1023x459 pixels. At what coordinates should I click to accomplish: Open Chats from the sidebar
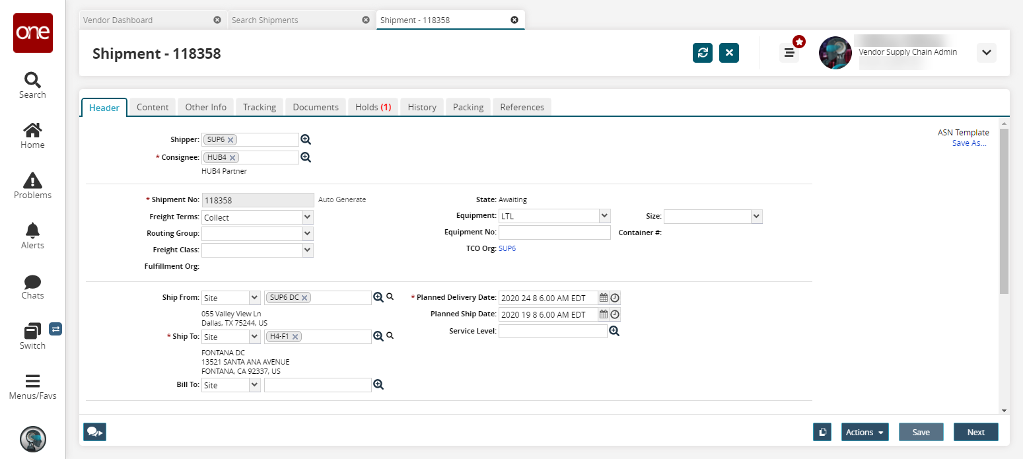pos(32,282)
